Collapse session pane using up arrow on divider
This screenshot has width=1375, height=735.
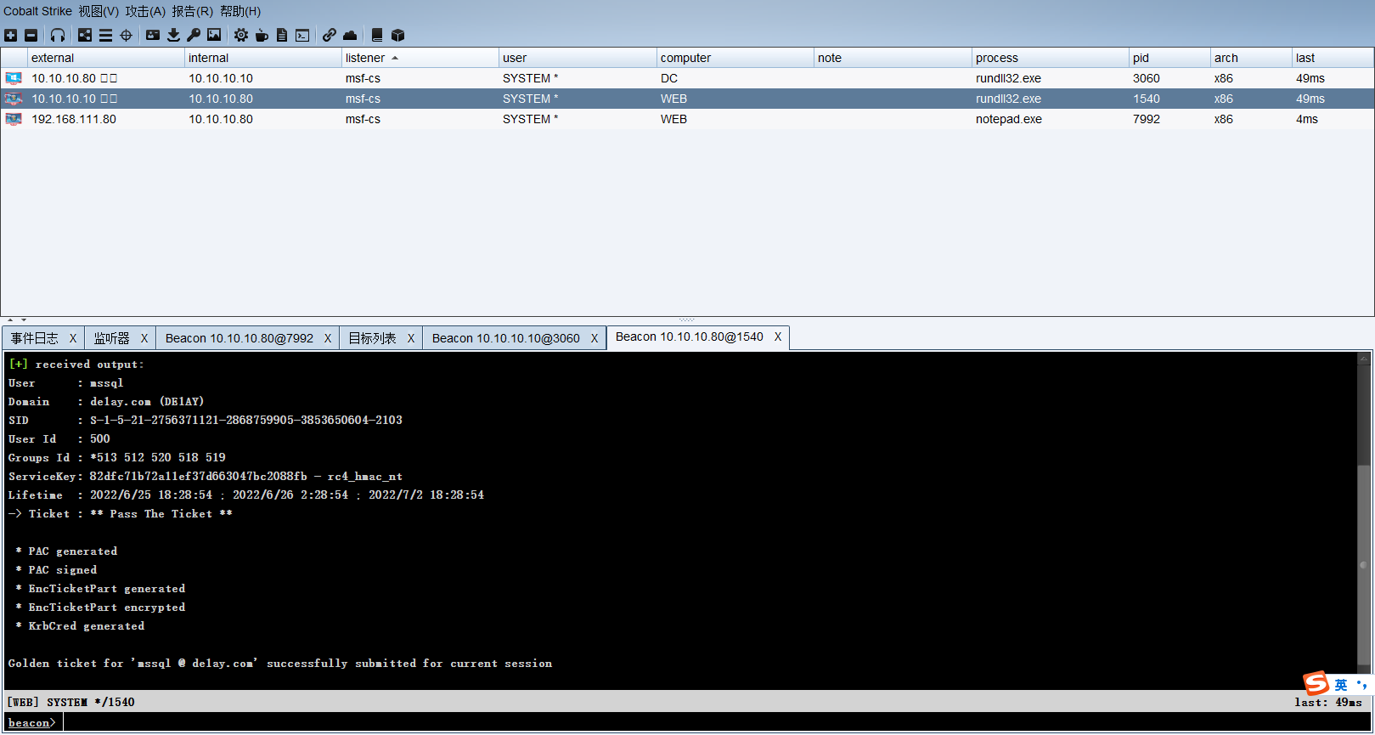point(10,320)
